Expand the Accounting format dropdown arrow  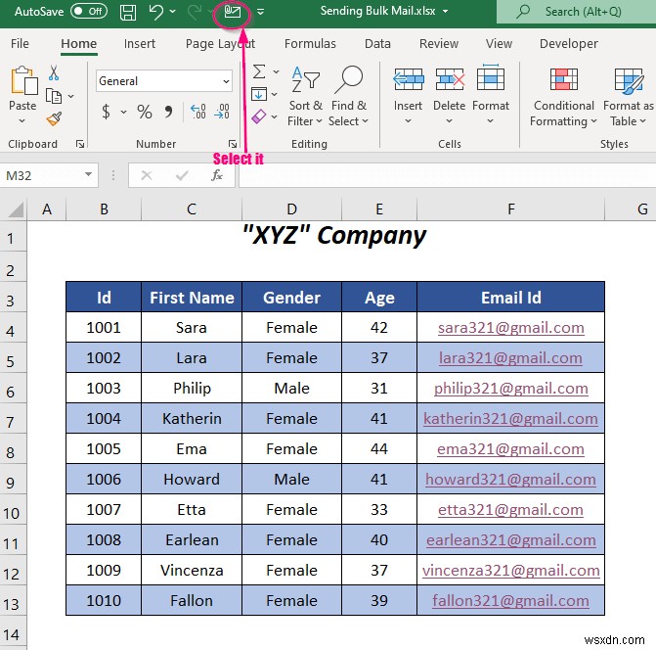click(x=123, y=112)
